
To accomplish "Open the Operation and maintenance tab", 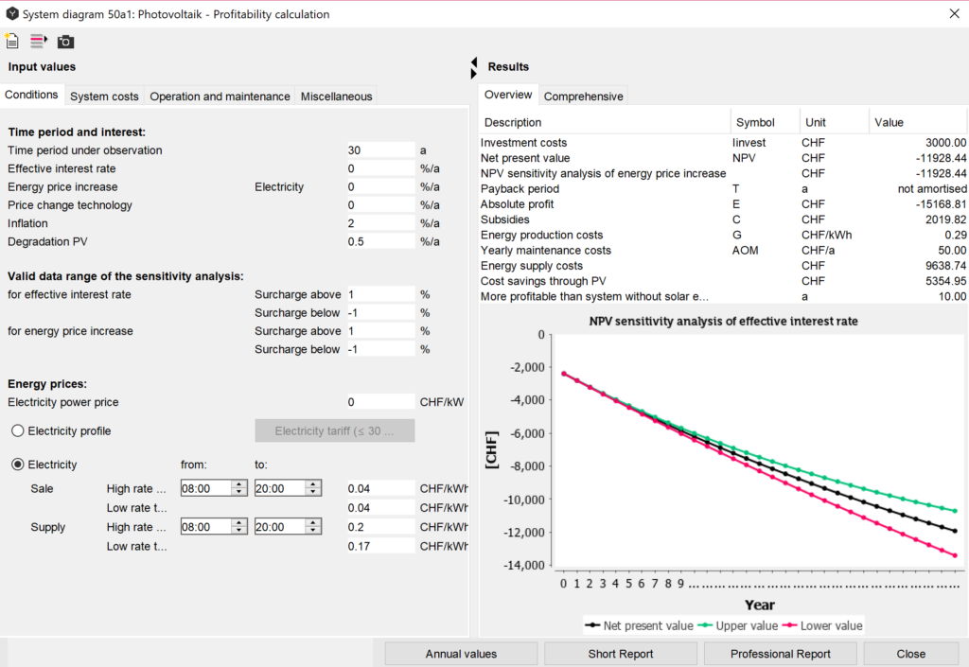I will [220, 97].
